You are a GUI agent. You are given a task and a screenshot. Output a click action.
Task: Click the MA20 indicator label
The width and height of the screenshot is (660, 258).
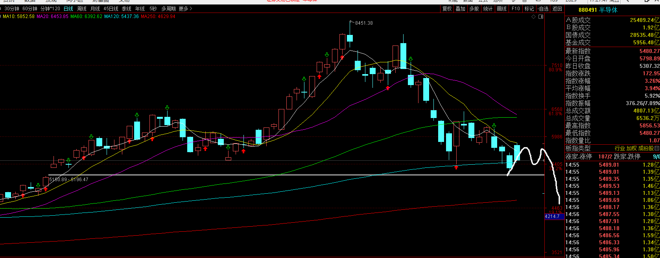pyautogui.click(x=53, y=16)
